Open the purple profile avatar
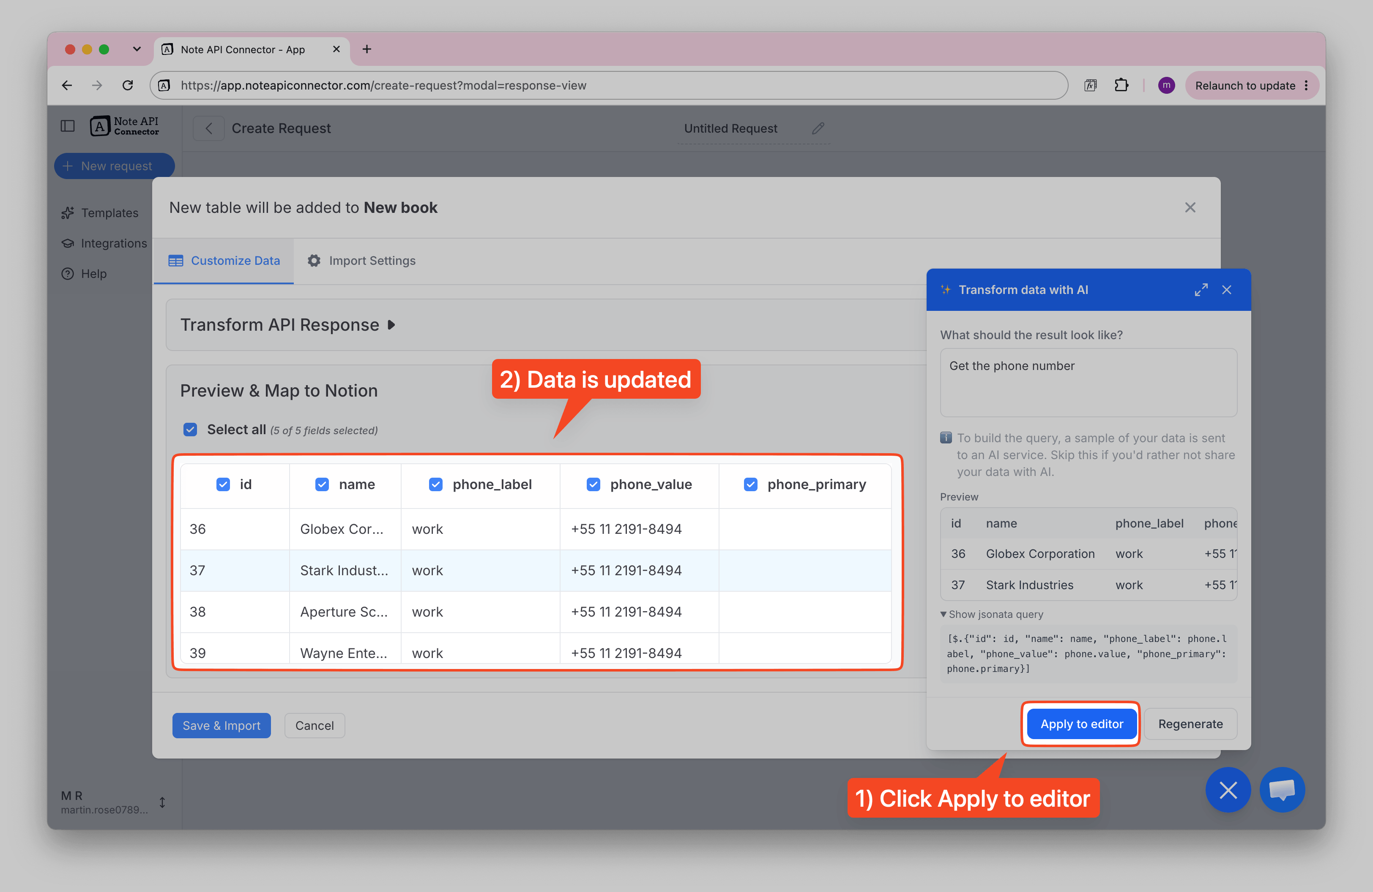The height and width of the screenshot is (892, 1373). point(1166,85)
